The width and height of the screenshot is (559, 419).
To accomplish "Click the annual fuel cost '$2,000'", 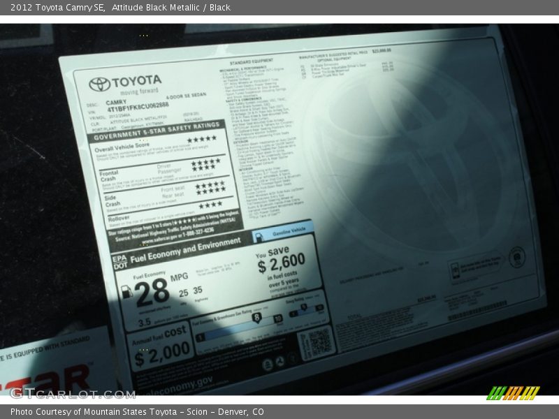I will tap(162, 355).
